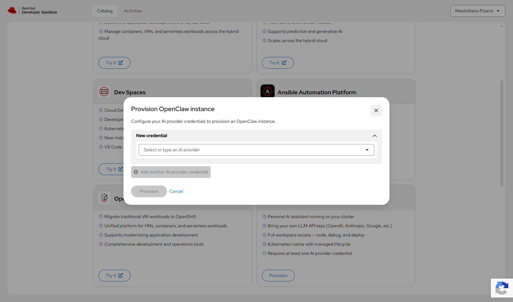This screenshot has width=513, height=302.
Task: Open the AI provider dropdown arrow
Action: [367, 150]
